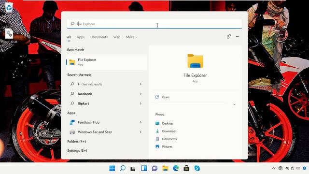Open the More filter dropdown
309x174 pixels.
tap(132, 37)
